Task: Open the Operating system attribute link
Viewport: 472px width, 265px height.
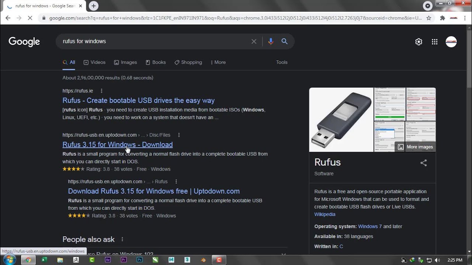Action: (x=335, y=226)
